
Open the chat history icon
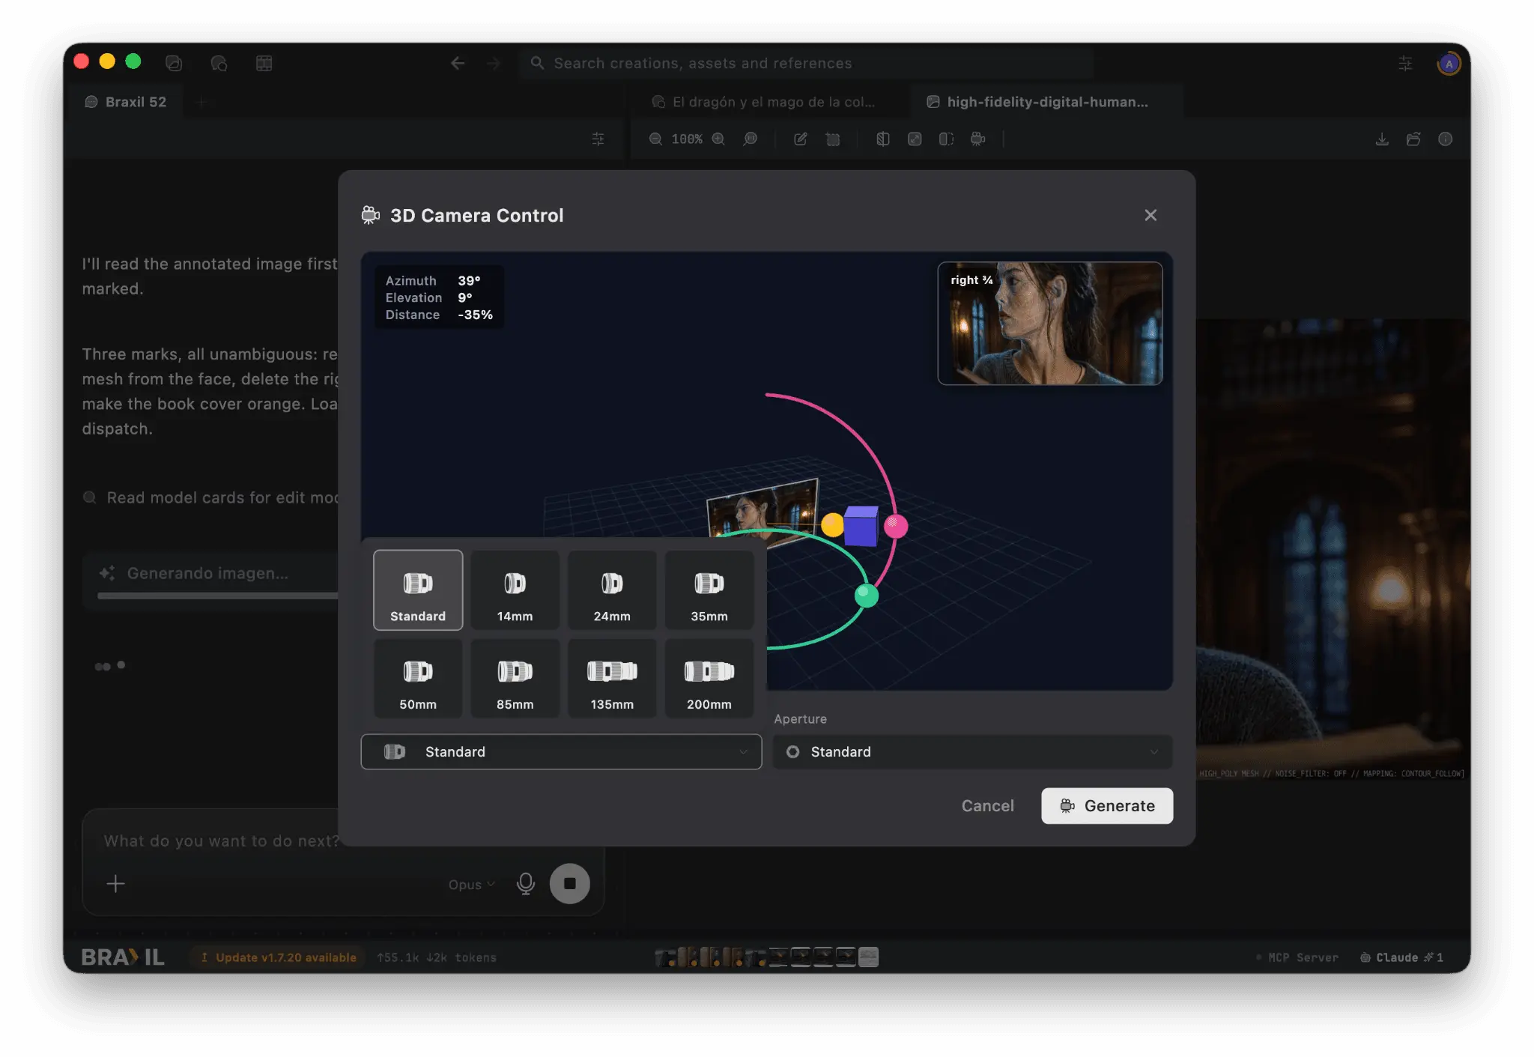pos(219,64)
